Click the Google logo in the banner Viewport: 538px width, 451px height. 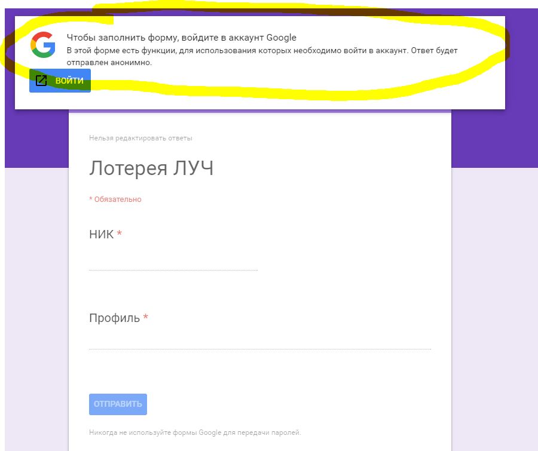[x=43, y=45]
